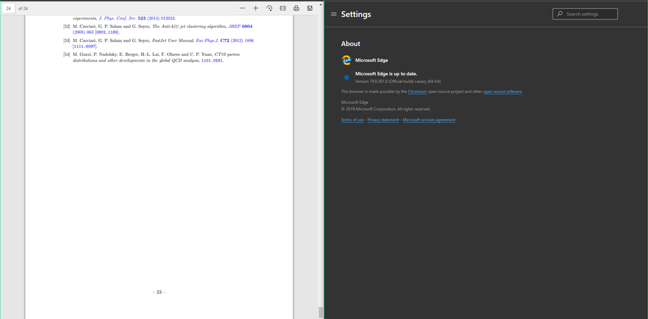Open the arXiv link 1101.0561
648x319 pixels.
[212, 61]
